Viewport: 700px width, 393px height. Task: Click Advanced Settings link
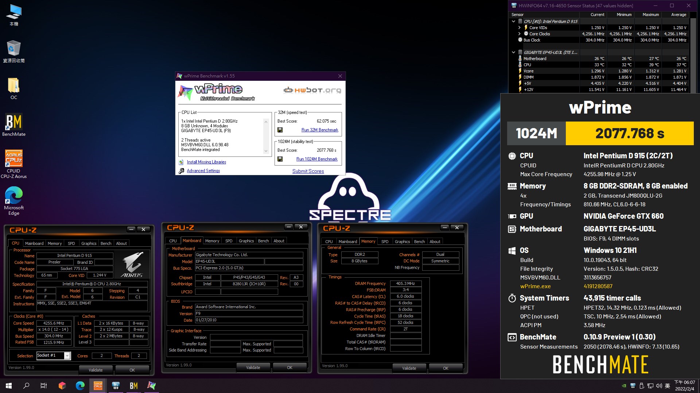pyautogui.click(x=203, y=171)
